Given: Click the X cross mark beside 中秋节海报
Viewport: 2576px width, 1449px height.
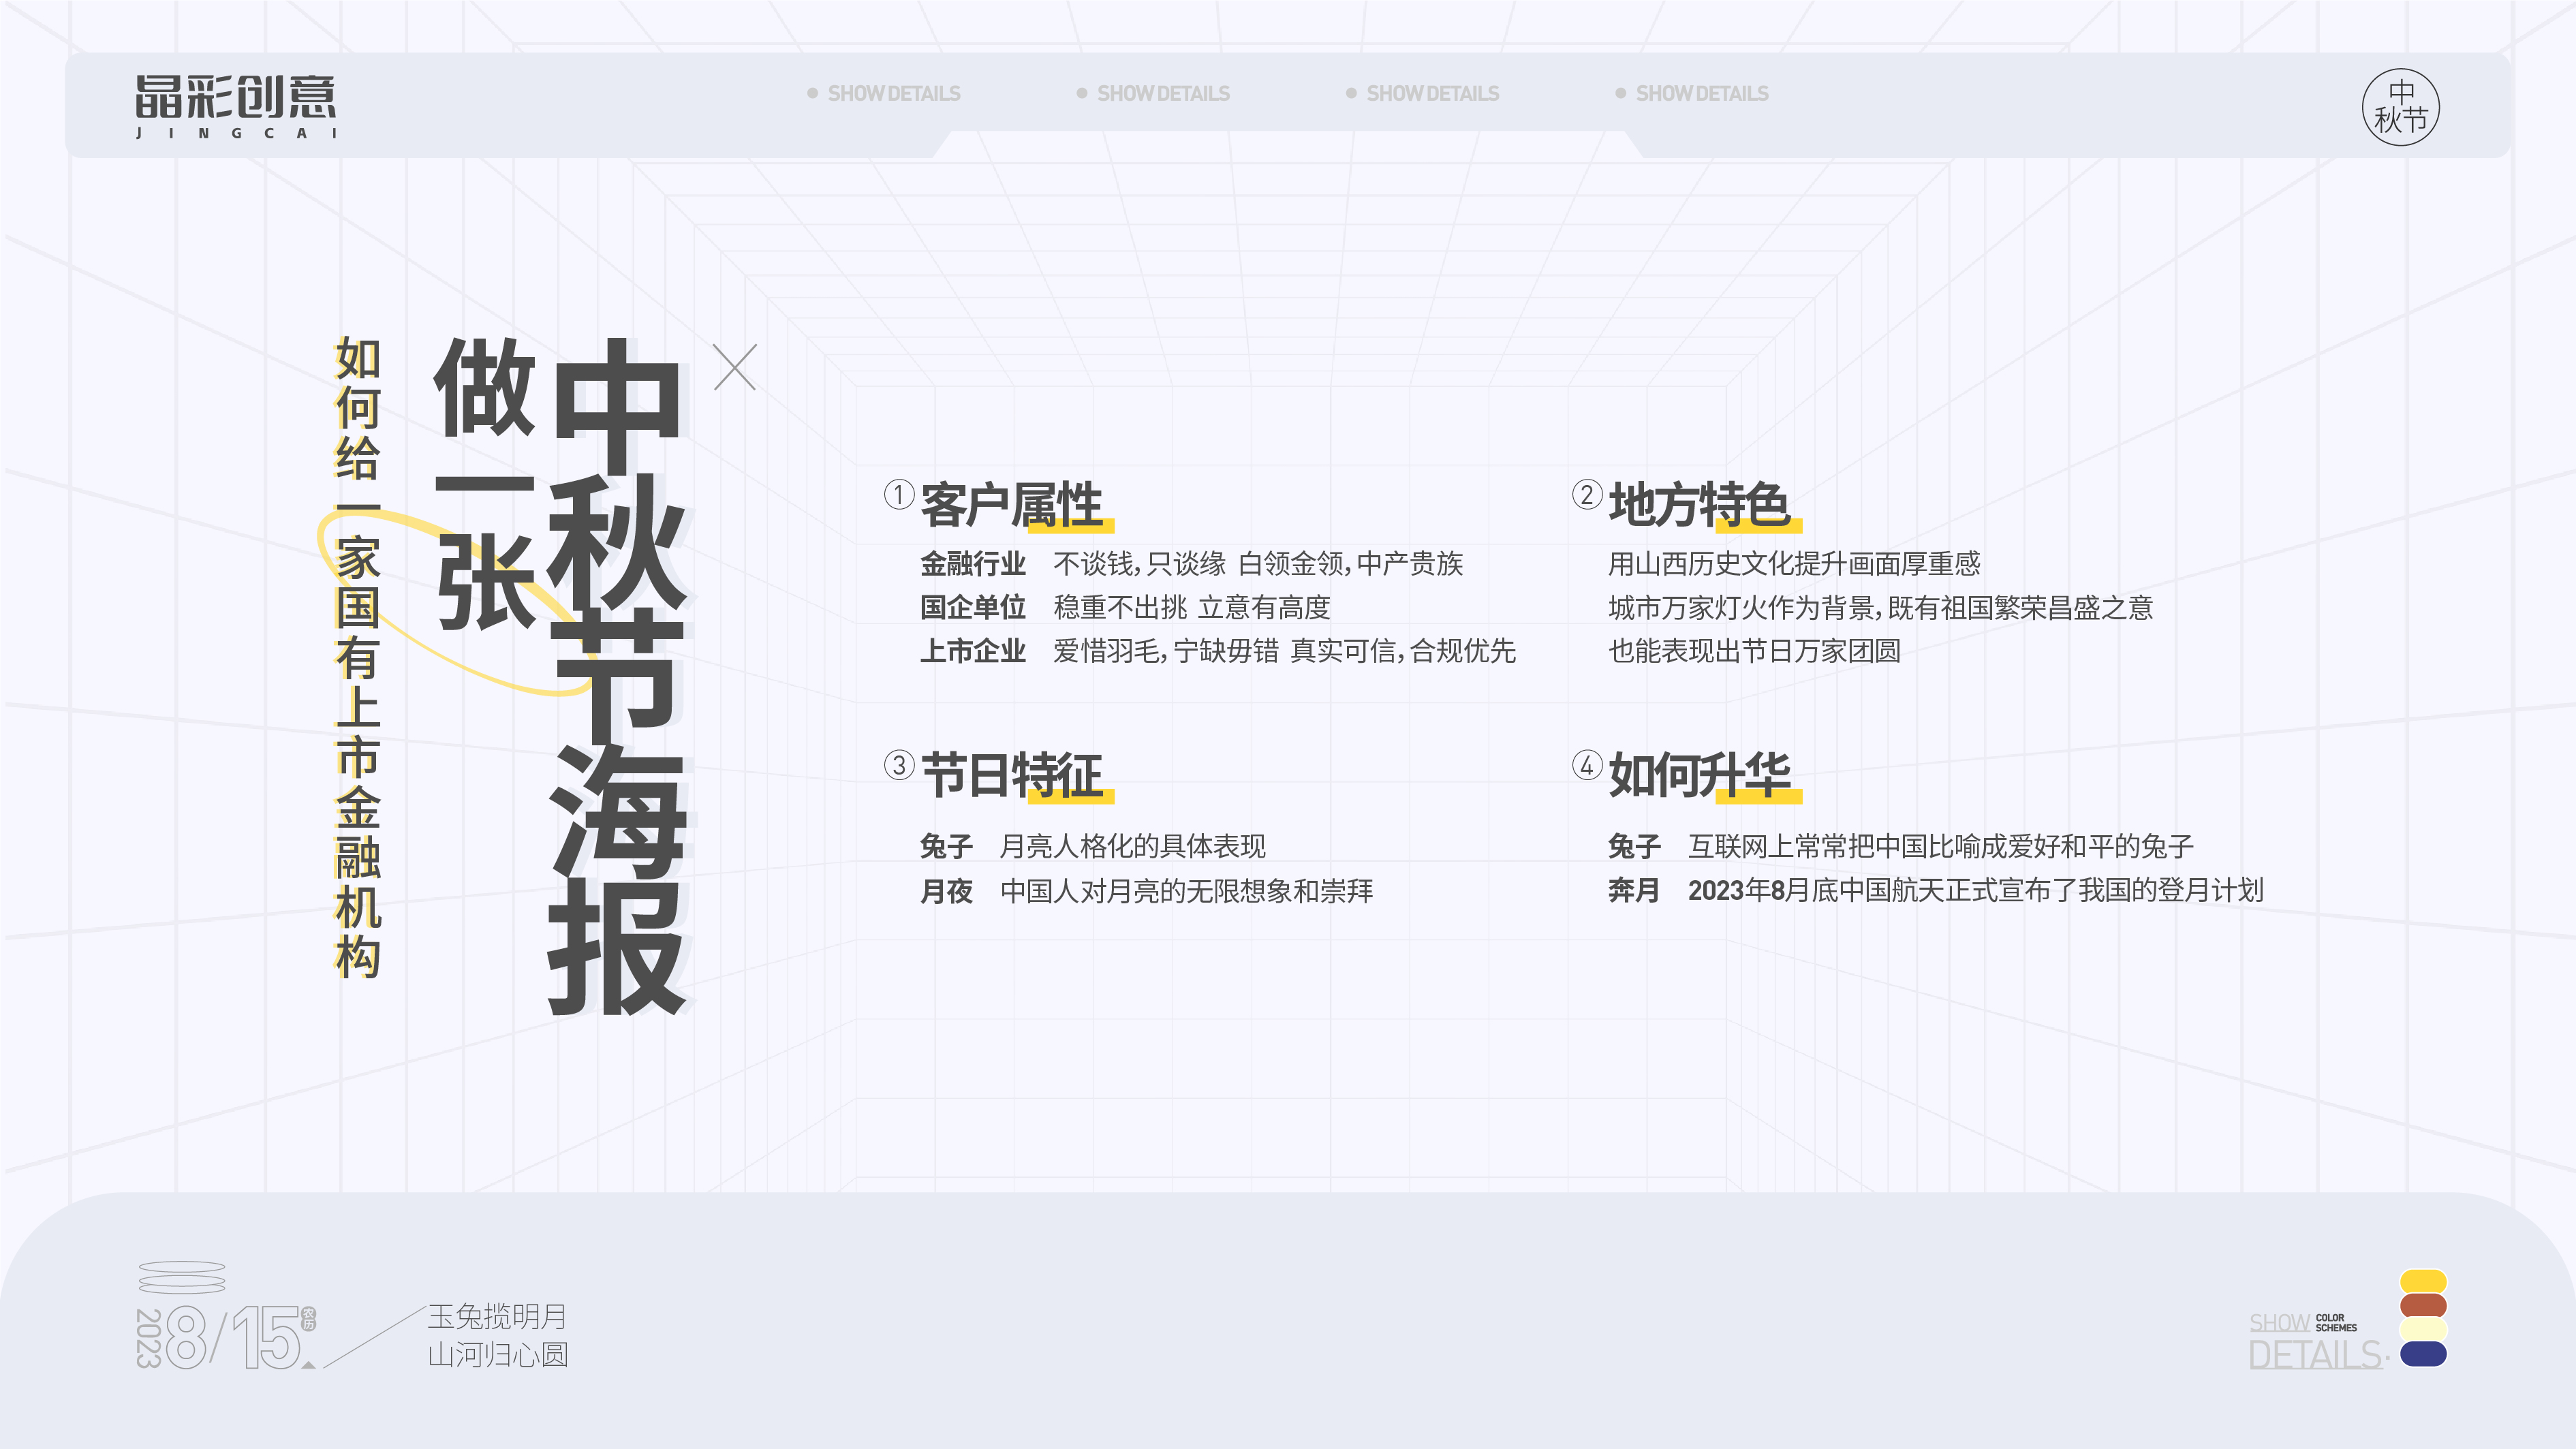Looking at the screenshot, I should point(735,367).
